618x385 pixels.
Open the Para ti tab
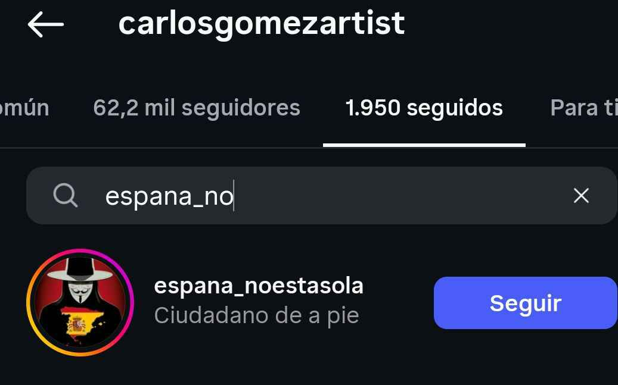pyautogui.click(x=583, y=108)
